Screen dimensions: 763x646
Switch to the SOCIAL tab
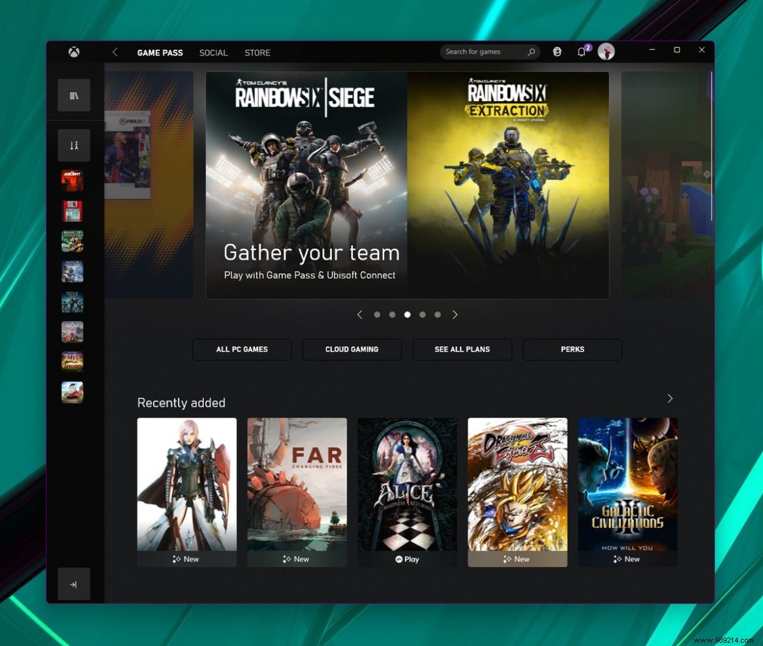tap(213, 52)
